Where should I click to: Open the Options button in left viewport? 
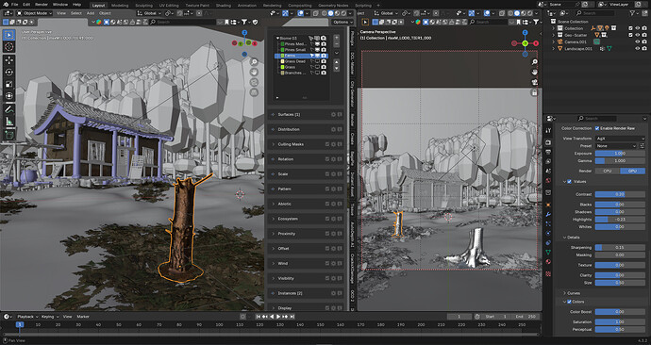(342, 22)
